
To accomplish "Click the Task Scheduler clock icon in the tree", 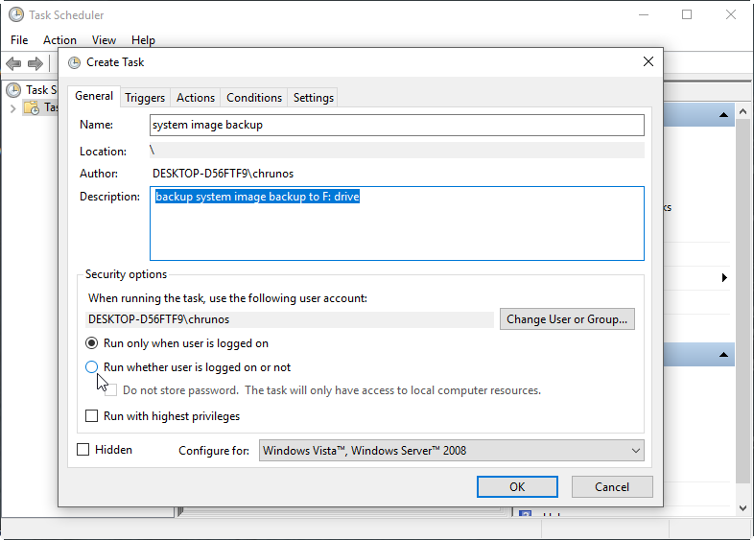I will click(13, 90).
